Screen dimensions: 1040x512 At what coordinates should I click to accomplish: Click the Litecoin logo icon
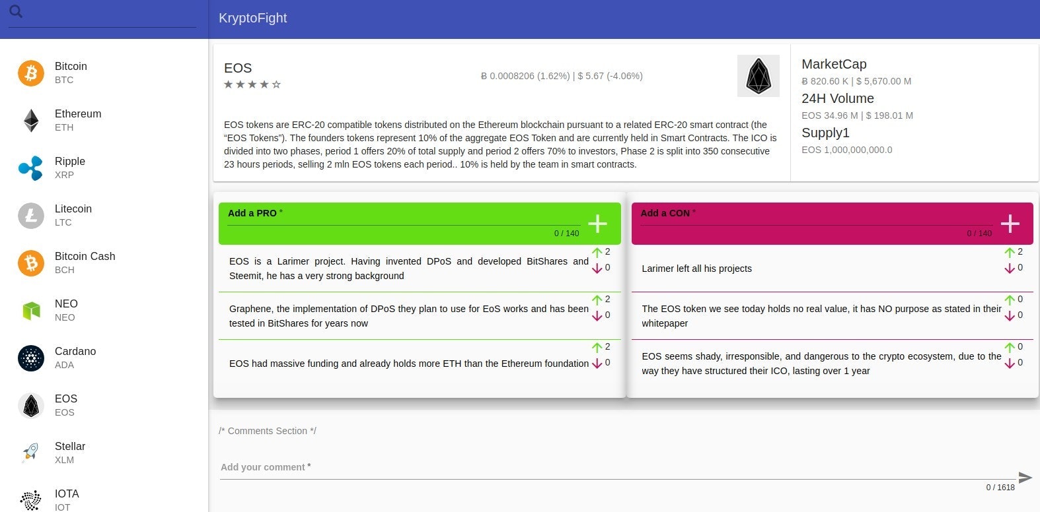click(x=31, y=216)
